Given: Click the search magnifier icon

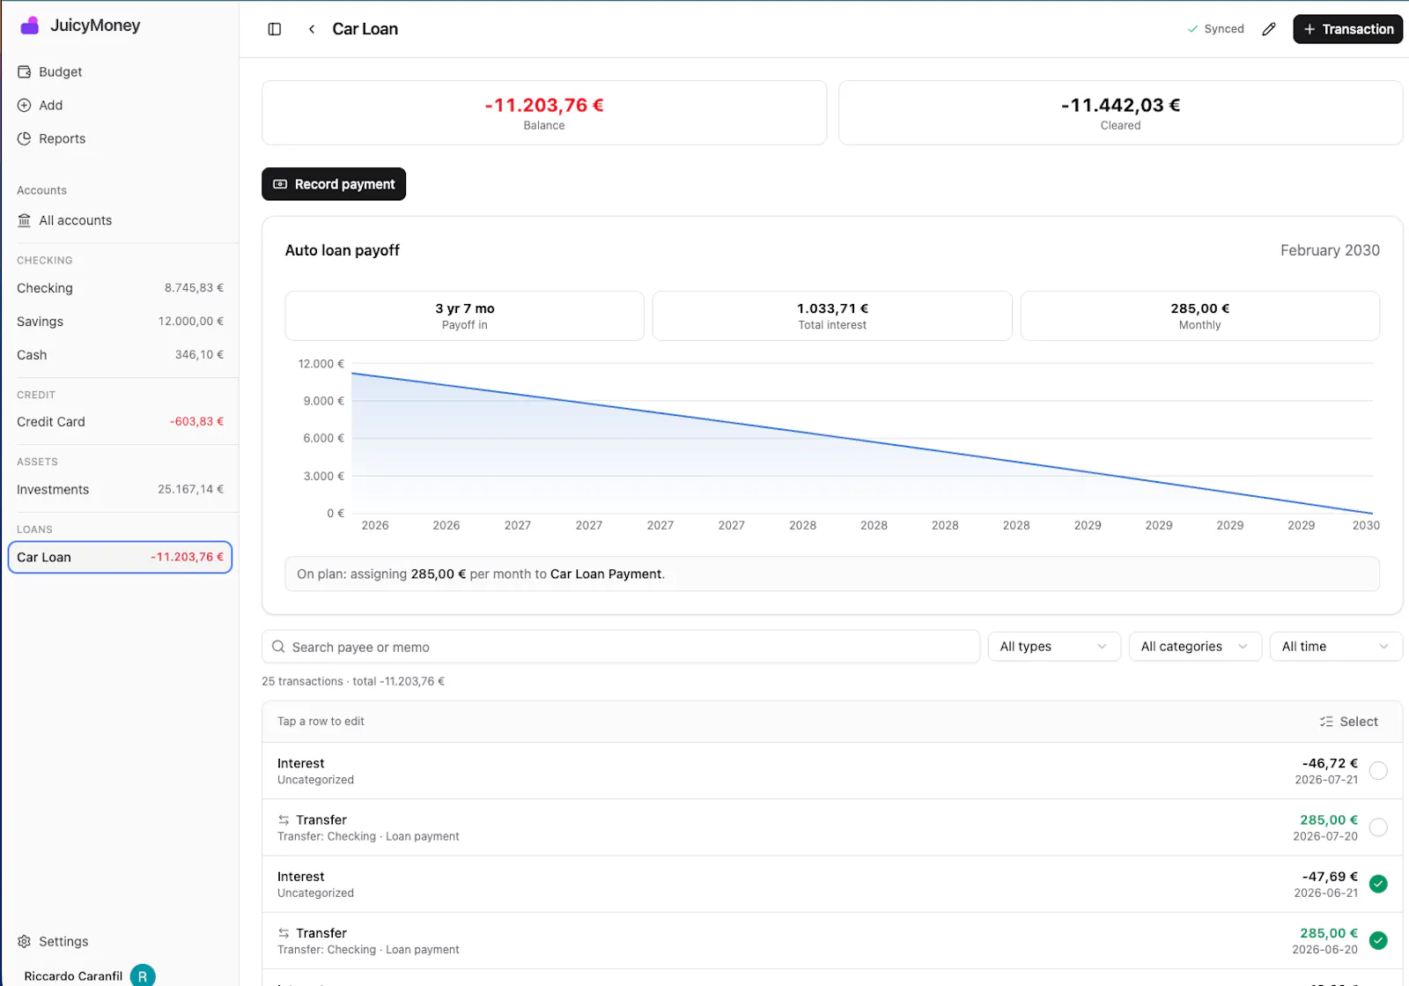Looking at the screenshot, I should pyautogui.click(x=278, y=647).
